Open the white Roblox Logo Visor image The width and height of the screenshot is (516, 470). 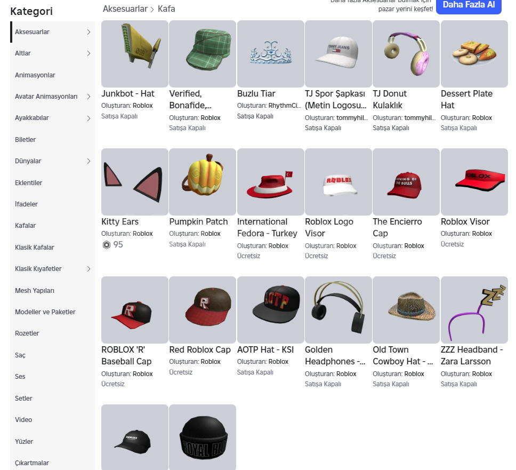(x=338, y=182)
